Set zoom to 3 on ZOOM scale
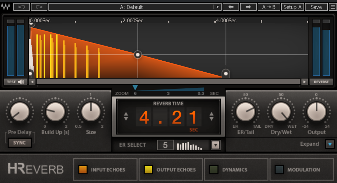 [168, 94]
